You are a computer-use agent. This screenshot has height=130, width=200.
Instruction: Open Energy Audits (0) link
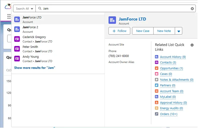(x=171, y=108)
